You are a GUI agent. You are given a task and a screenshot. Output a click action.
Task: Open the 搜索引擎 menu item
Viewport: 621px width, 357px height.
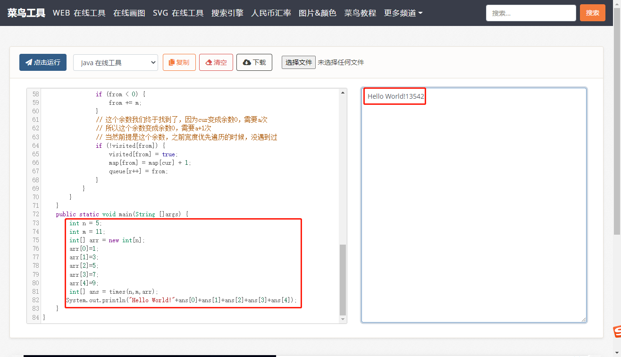tap(227, 13)
